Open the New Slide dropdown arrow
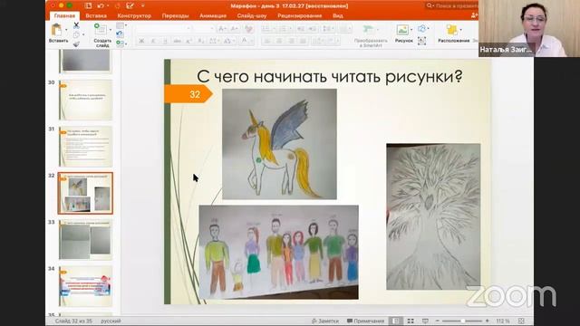Image resolution: width=580 pixels, height=326 pixels. point(111,30)
